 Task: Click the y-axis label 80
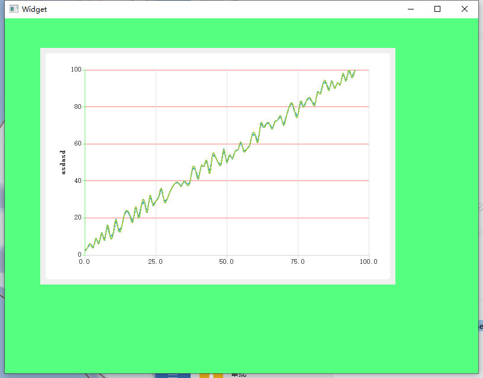coord(78,107)
